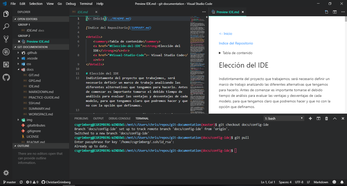The height and width of the screenshot is (186, 347).
Task: Kill the terminal with the trash icon
Action: (326, 118)
